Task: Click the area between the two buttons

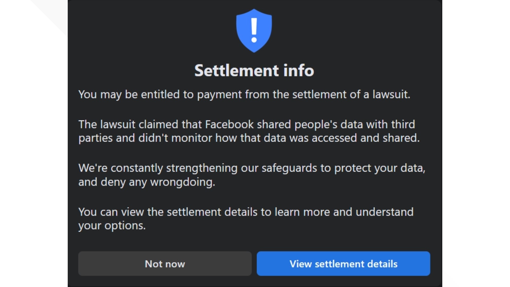Action: point(254,264)
